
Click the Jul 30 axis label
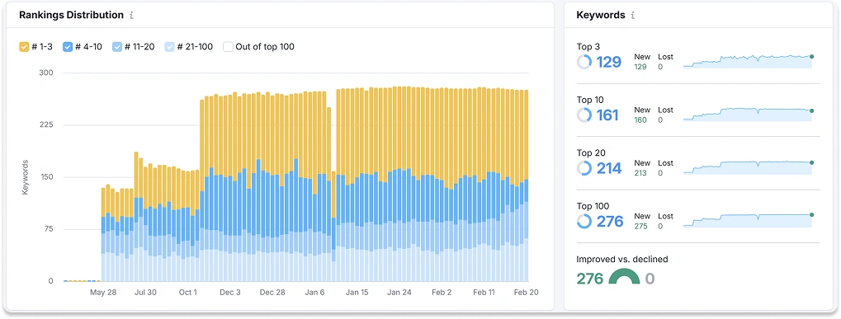tap(145, 293)
